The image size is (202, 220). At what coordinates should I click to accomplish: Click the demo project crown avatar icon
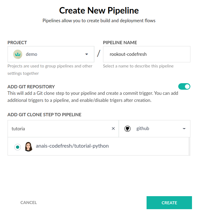[x=18, y=54]
